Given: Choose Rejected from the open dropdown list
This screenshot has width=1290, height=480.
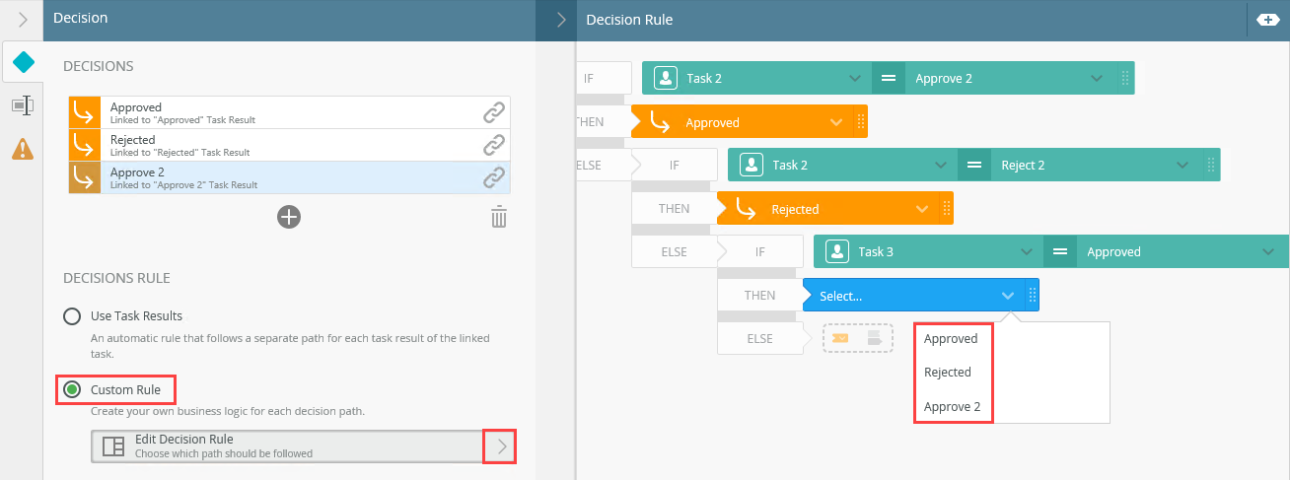Looking at the screenshot, I should pos(948,373).
